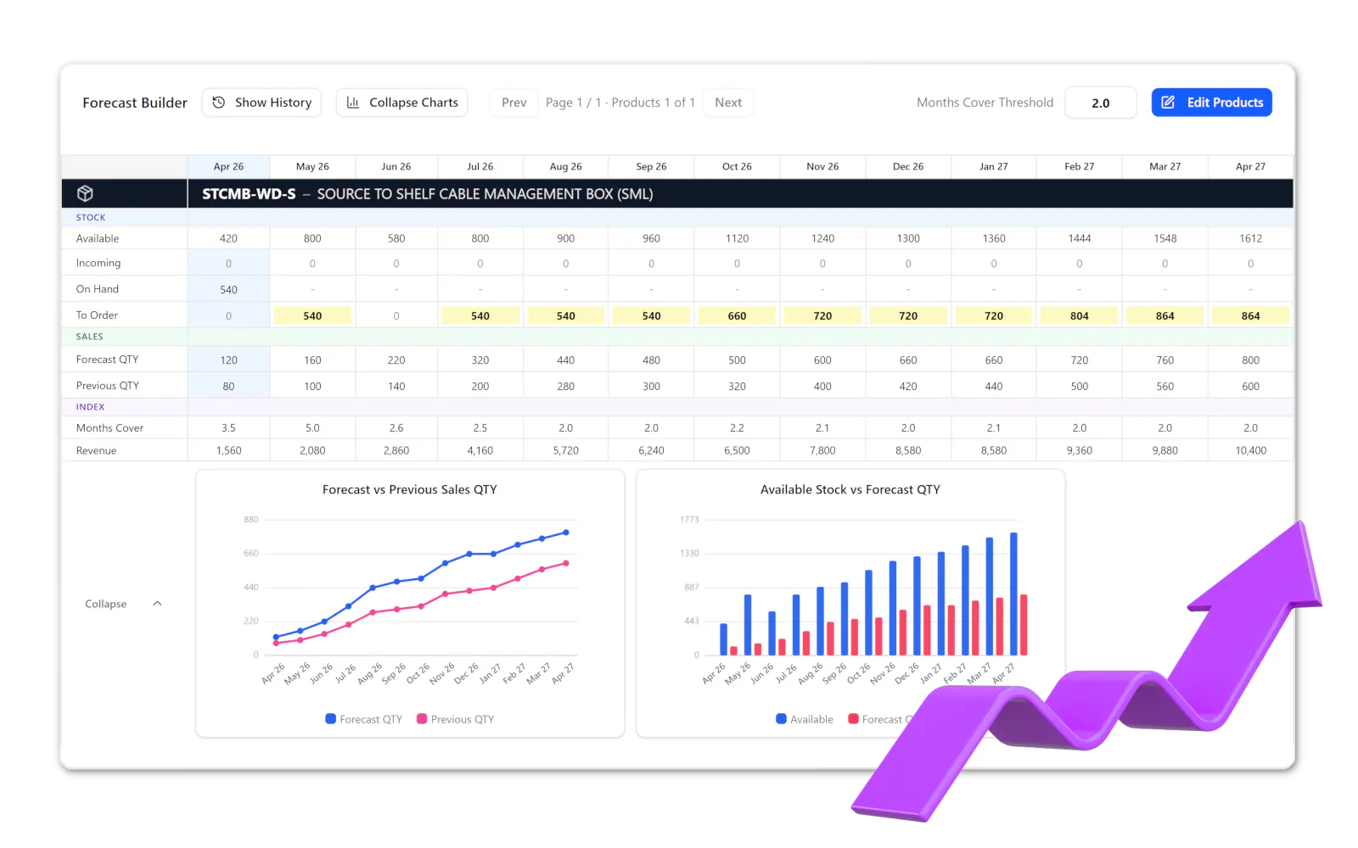The height and width of the screenshot is (848, 1358).
Task: Click the blue Available legend swatch
Action: point(781,719)
